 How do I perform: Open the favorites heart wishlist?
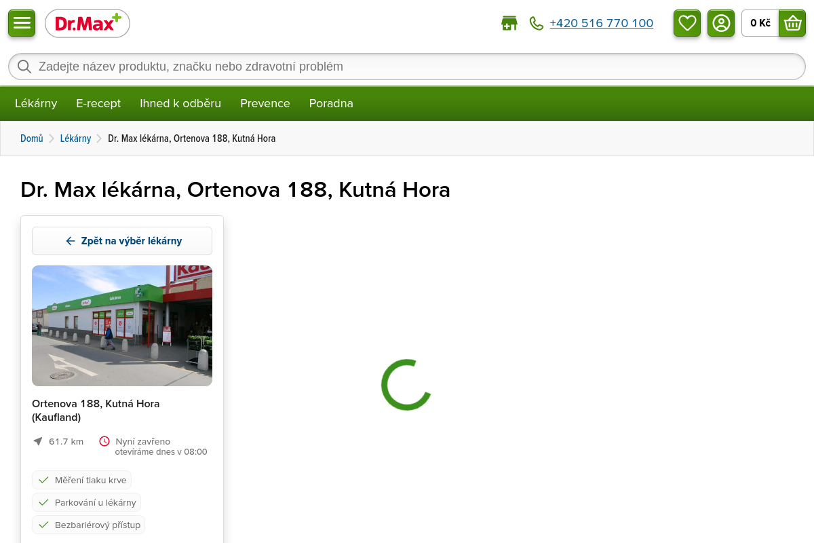pos(687,23)
